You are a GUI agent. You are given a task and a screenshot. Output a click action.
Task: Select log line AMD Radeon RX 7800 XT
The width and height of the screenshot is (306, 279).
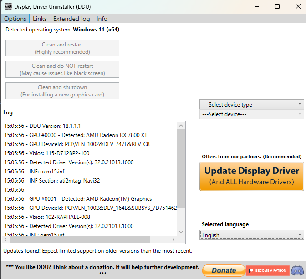76,135
